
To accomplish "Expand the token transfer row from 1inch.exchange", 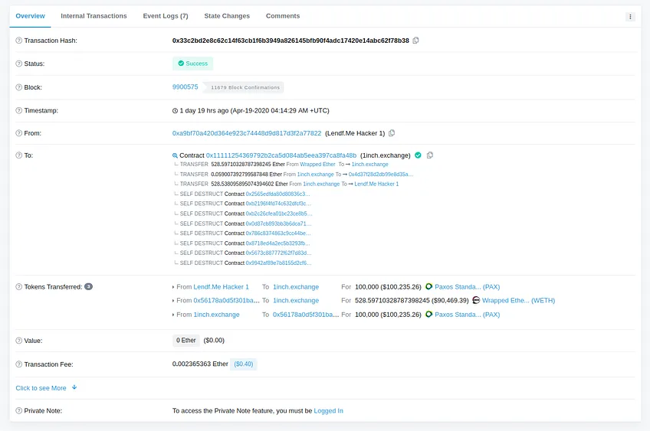I will pos(173,315).
